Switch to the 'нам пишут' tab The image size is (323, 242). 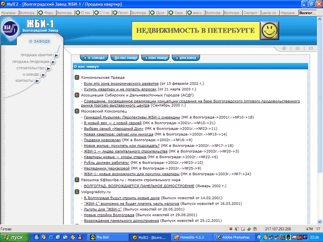[x=155, y=58]
